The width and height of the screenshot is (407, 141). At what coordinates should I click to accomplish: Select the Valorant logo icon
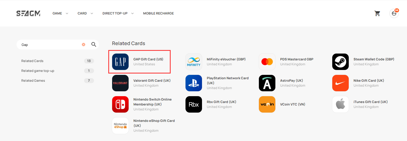pyautogui.click(x=120, y=83)
